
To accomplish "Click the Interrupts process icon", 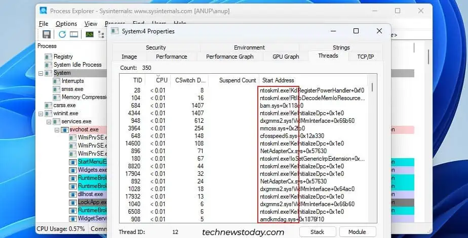I will point(57,81).
